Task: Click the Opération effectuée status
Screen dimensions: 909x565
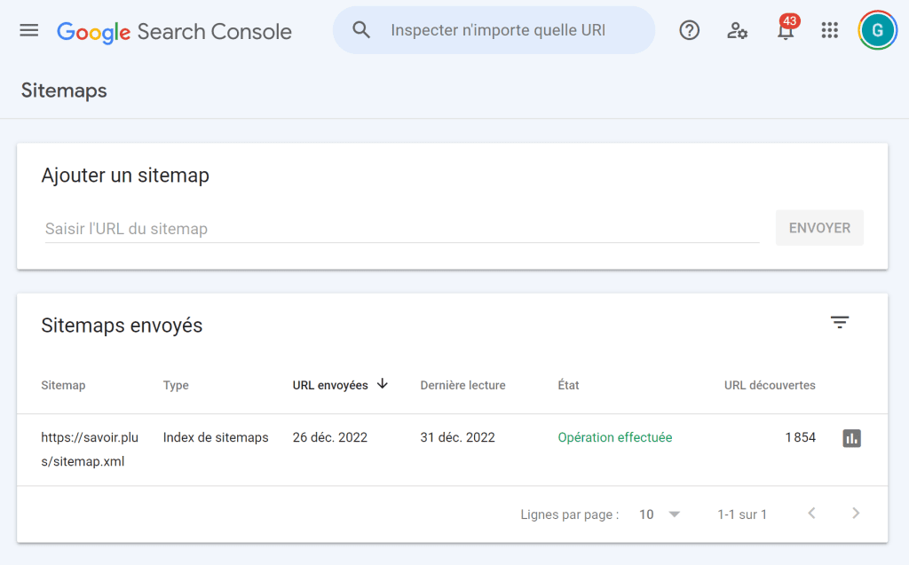Action: pos(614,437)
